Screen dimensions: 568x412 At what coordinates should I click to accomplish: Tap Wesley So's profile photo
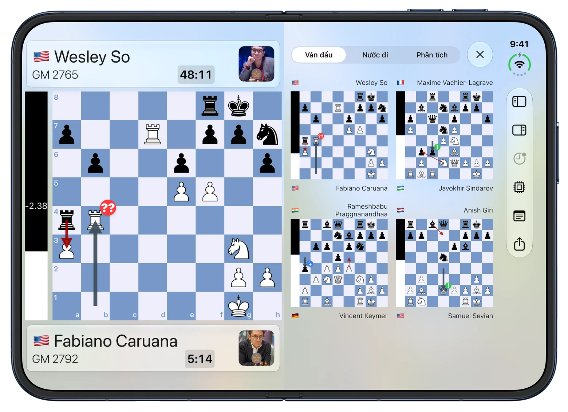pyautogui.click(x=256, y=64)
